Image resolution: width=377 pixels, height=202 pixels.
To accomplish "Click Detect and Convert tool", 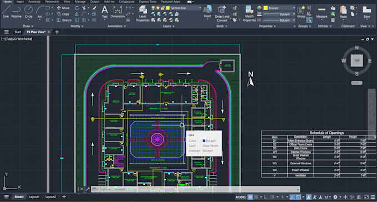I will 222,14.
